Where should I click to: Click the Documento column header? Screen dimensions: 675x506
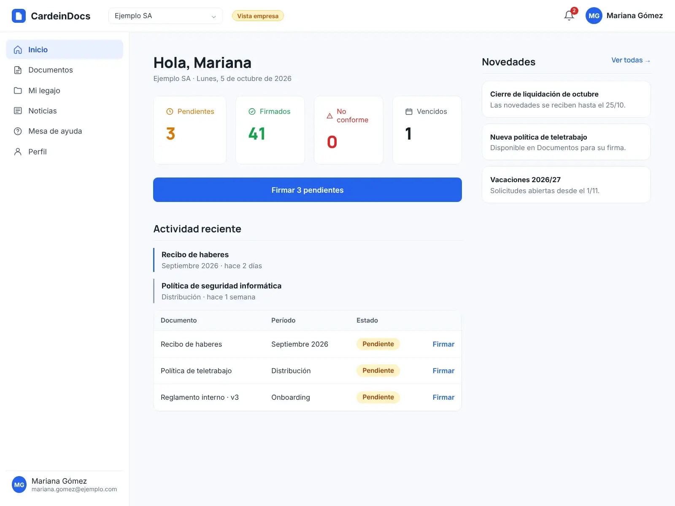[x=178, y=320]
